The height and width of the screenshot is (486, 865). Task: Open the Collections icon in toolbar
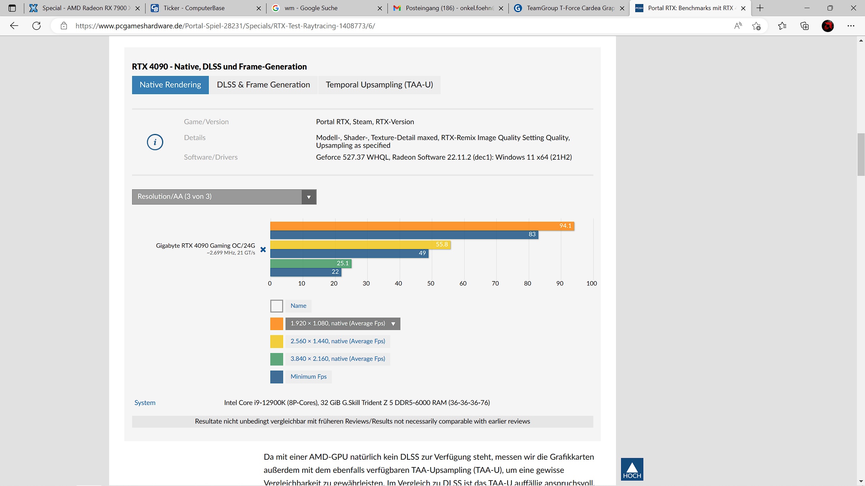coord(805,26)
